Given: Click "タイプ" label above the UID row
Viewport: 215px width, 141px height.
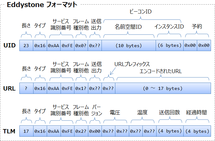Looking at the screenshot, I should pos(40,26).
